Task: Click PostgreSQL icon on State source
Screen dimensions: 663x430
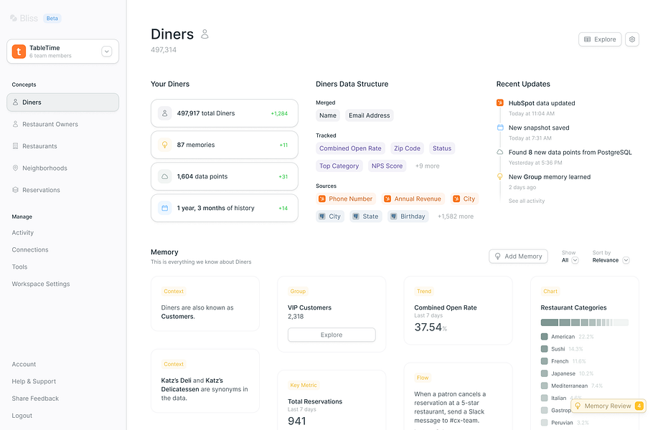Action: coord(356,216)
